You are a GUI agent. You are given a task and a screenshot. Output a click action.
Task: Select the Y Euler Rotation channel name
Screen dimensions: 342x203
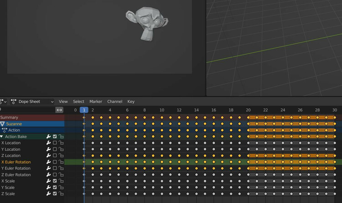click(x=16, y=168)
